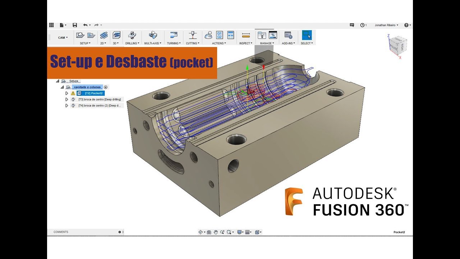
Task: Open the INSPECT dropdown menu
Action: tap(246, 43)
